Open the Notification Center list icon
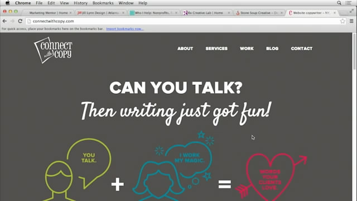 click(348, 3)
